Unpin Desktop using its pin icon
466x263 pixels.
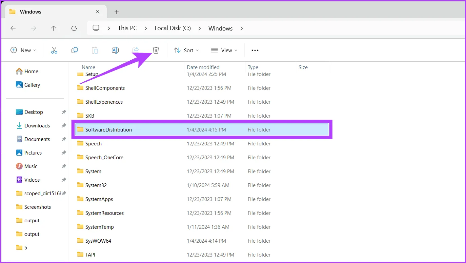64,112
